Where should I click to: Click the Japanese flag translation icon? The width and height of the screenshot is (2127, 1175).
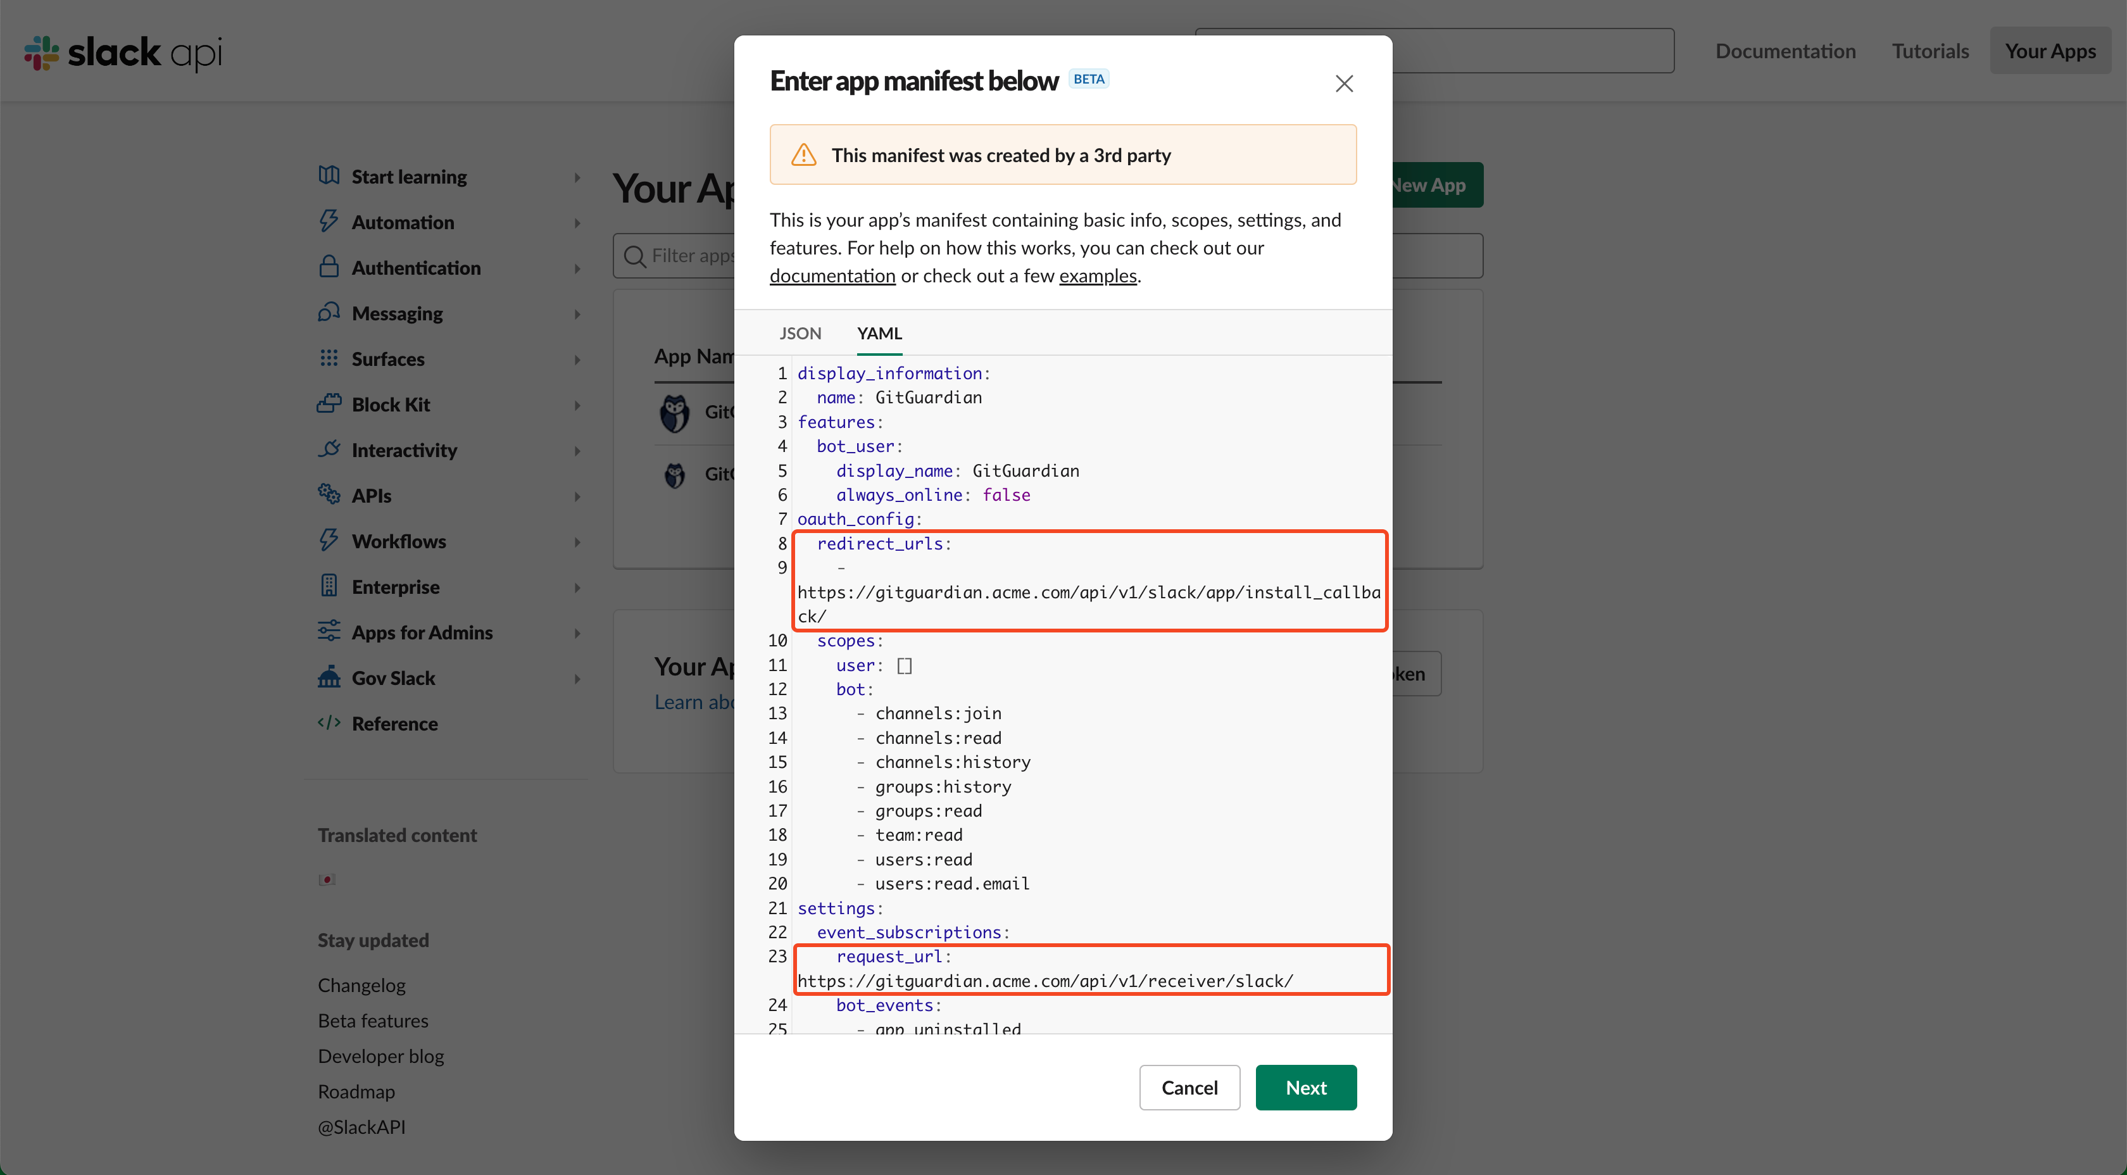tap(327, 879)
